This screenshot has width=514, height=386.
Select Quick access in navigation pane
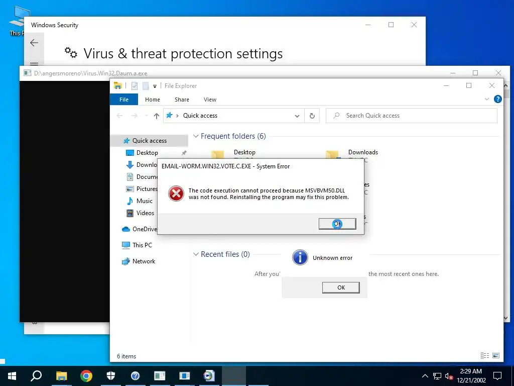(x=149, y=141)
